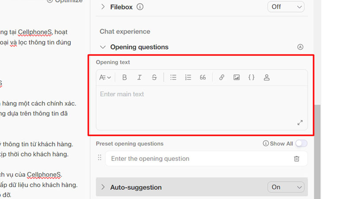
Task: Click the user mention icon in toolbar
Action: (x=266, y=77)
